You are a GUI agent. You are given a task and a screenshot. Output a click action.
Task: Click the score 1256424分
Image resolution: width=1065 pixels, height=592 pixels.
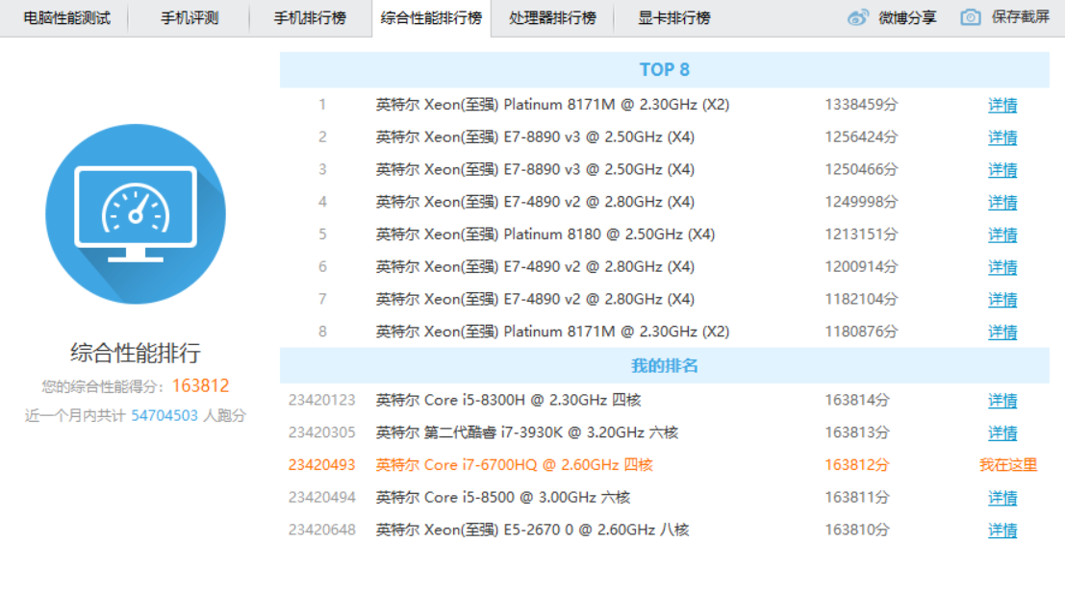861,137
